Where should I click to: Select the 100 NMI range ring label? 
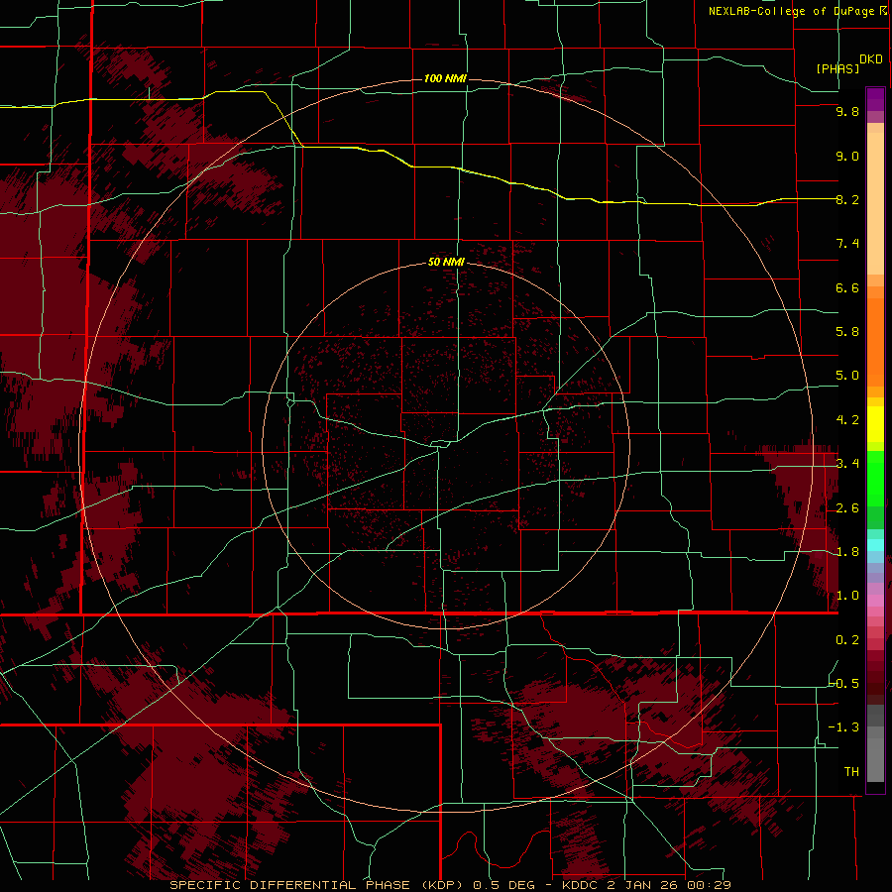445,78
